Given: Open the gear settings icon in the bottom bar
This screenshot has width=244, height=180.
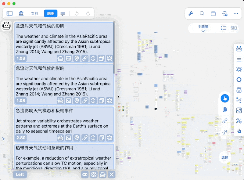Looking at the screenshot, I should [x=94, y=175].
